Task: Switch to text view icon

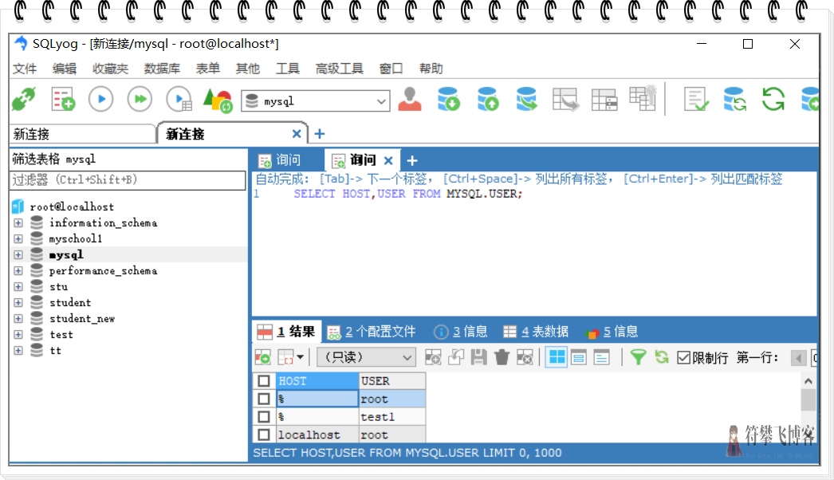Action: [x=601, y=357]
